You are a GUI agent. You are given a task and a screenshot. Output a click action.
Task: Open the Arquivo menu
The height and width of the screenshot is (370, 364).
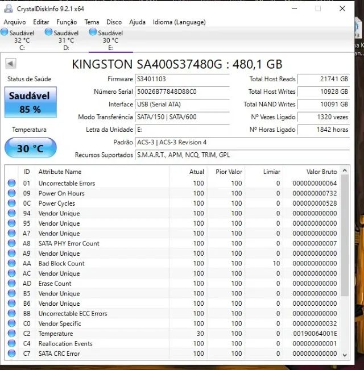[15, 22]
